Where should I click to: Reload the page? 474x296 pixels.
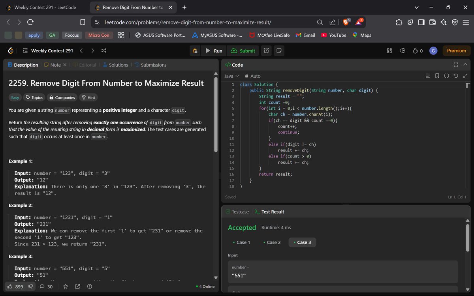click(x=30, y=22)
